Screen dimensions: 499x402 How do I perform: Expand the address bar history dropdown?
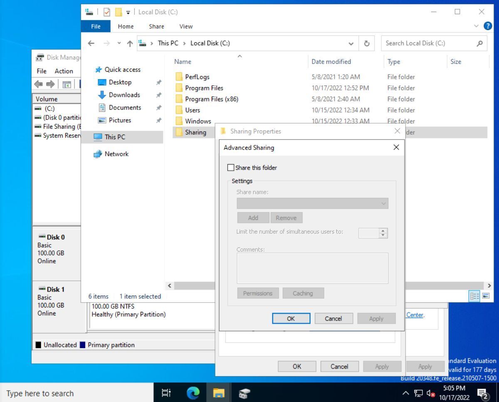click(x=351, y=43)
